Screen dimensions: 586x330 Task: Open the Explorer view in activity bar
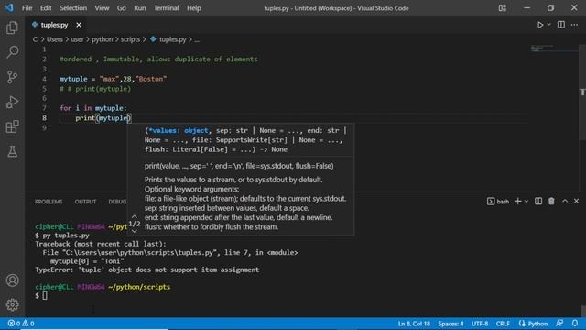(12, 27)
